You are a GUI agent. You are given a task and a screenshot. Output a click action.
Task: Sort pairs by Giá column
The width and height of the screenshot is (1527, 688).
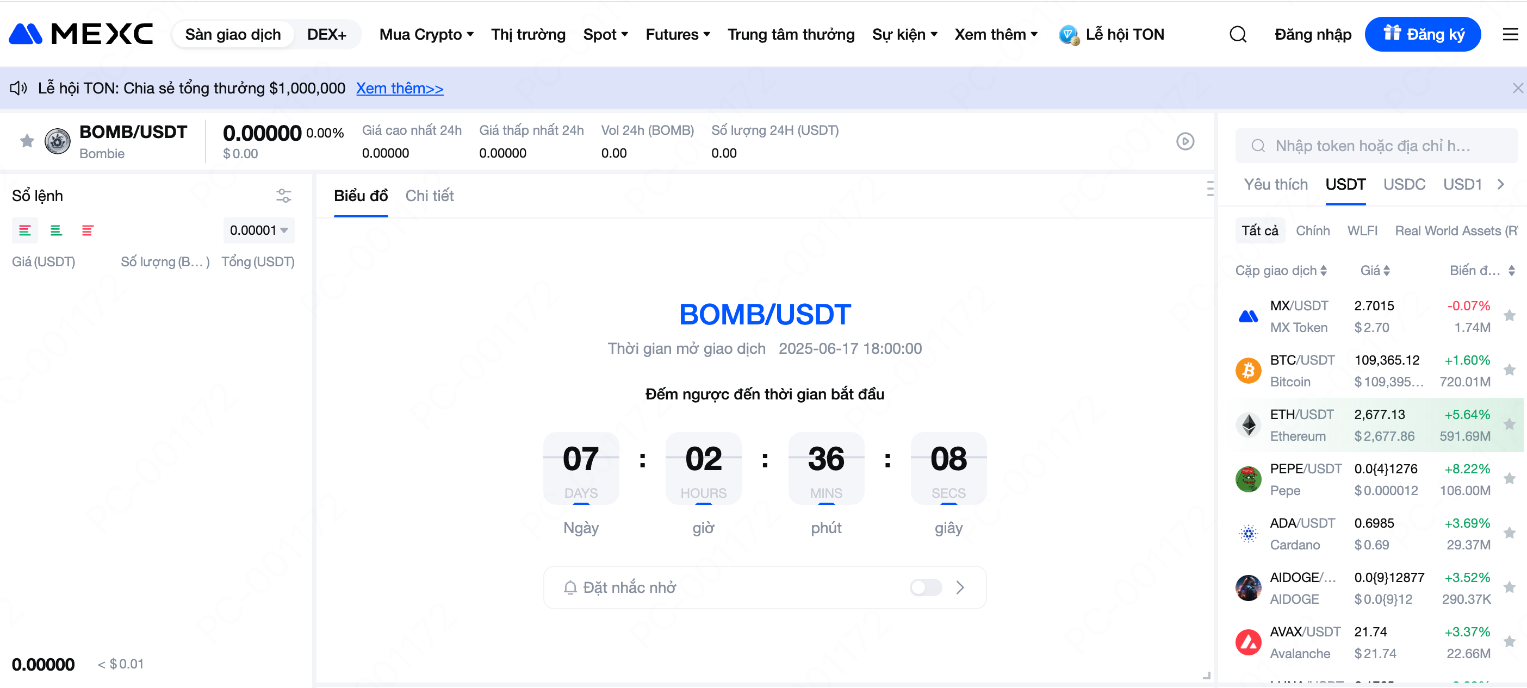point(1375,271)
